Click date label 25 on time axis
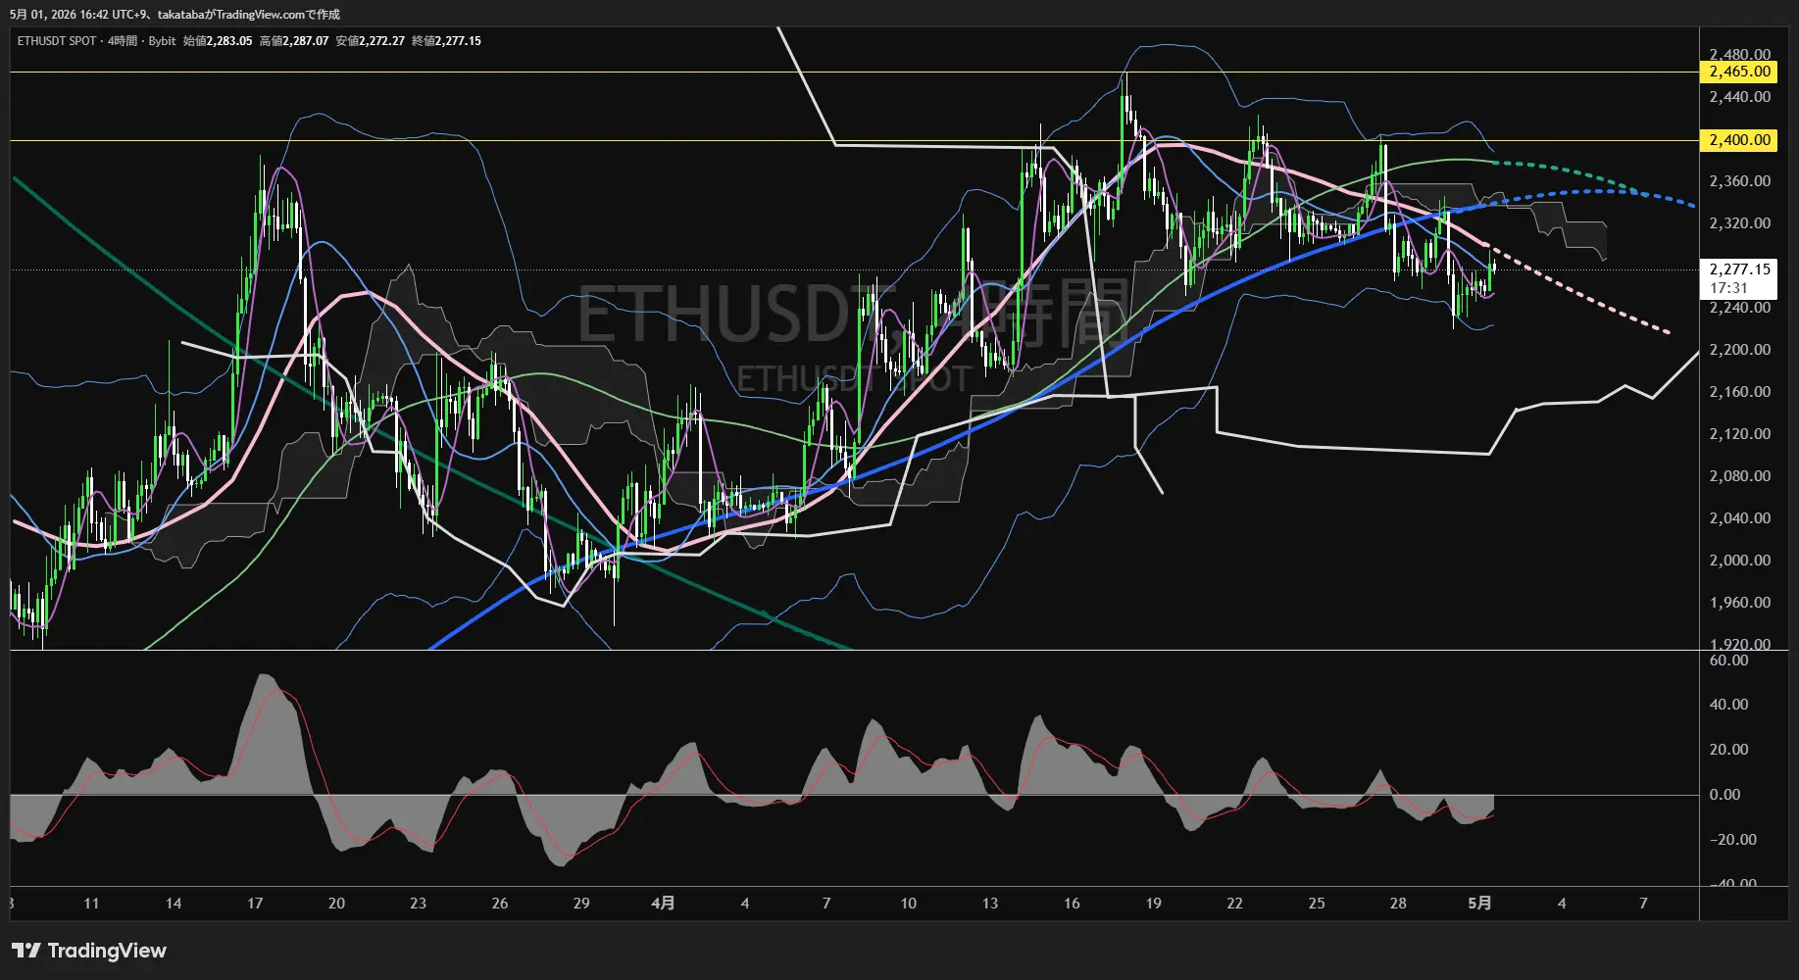Viewport: 1799px width, 980px height. (x=1317, y=904)
